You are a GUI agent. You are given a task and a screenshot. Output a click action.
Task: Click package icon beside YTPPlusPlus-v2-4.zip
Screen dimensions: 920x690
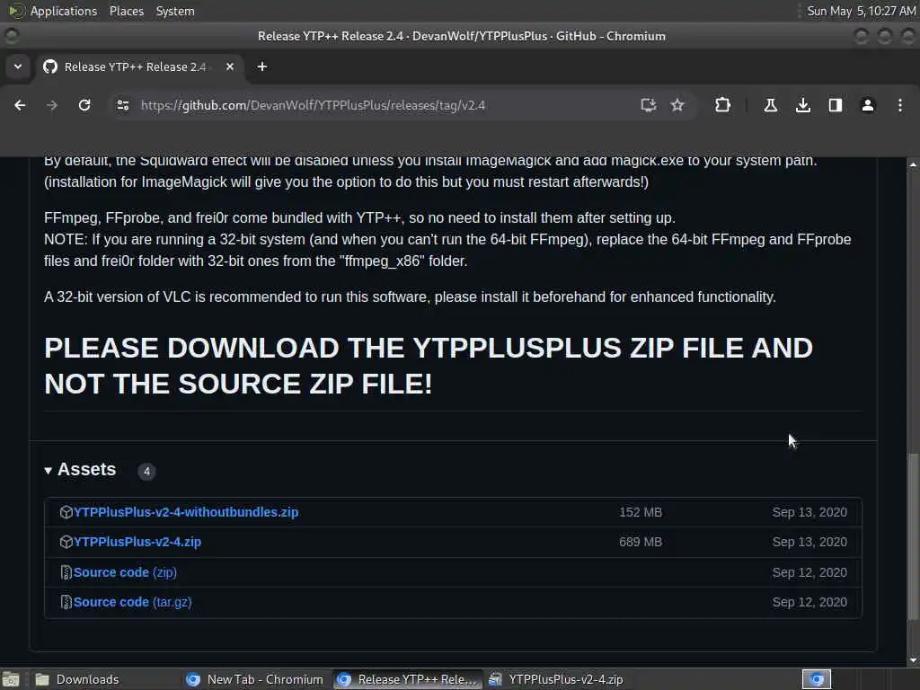(66, 542)
